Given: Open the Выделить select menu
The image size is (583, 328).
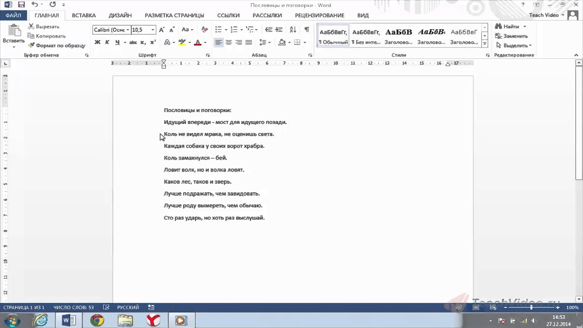Looking at the screenshot, I should (514, 46).
